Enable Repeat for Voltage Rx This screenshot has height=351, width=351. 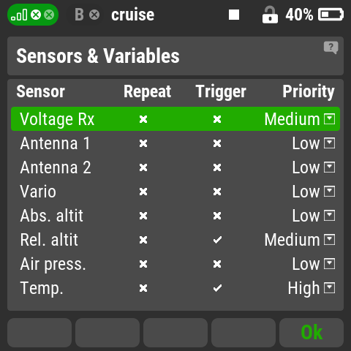[x=143, y=119]
